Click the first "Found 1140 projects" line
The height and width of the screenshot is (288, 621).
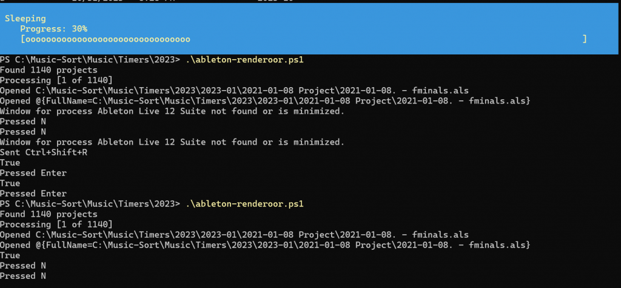coord(49,70)
